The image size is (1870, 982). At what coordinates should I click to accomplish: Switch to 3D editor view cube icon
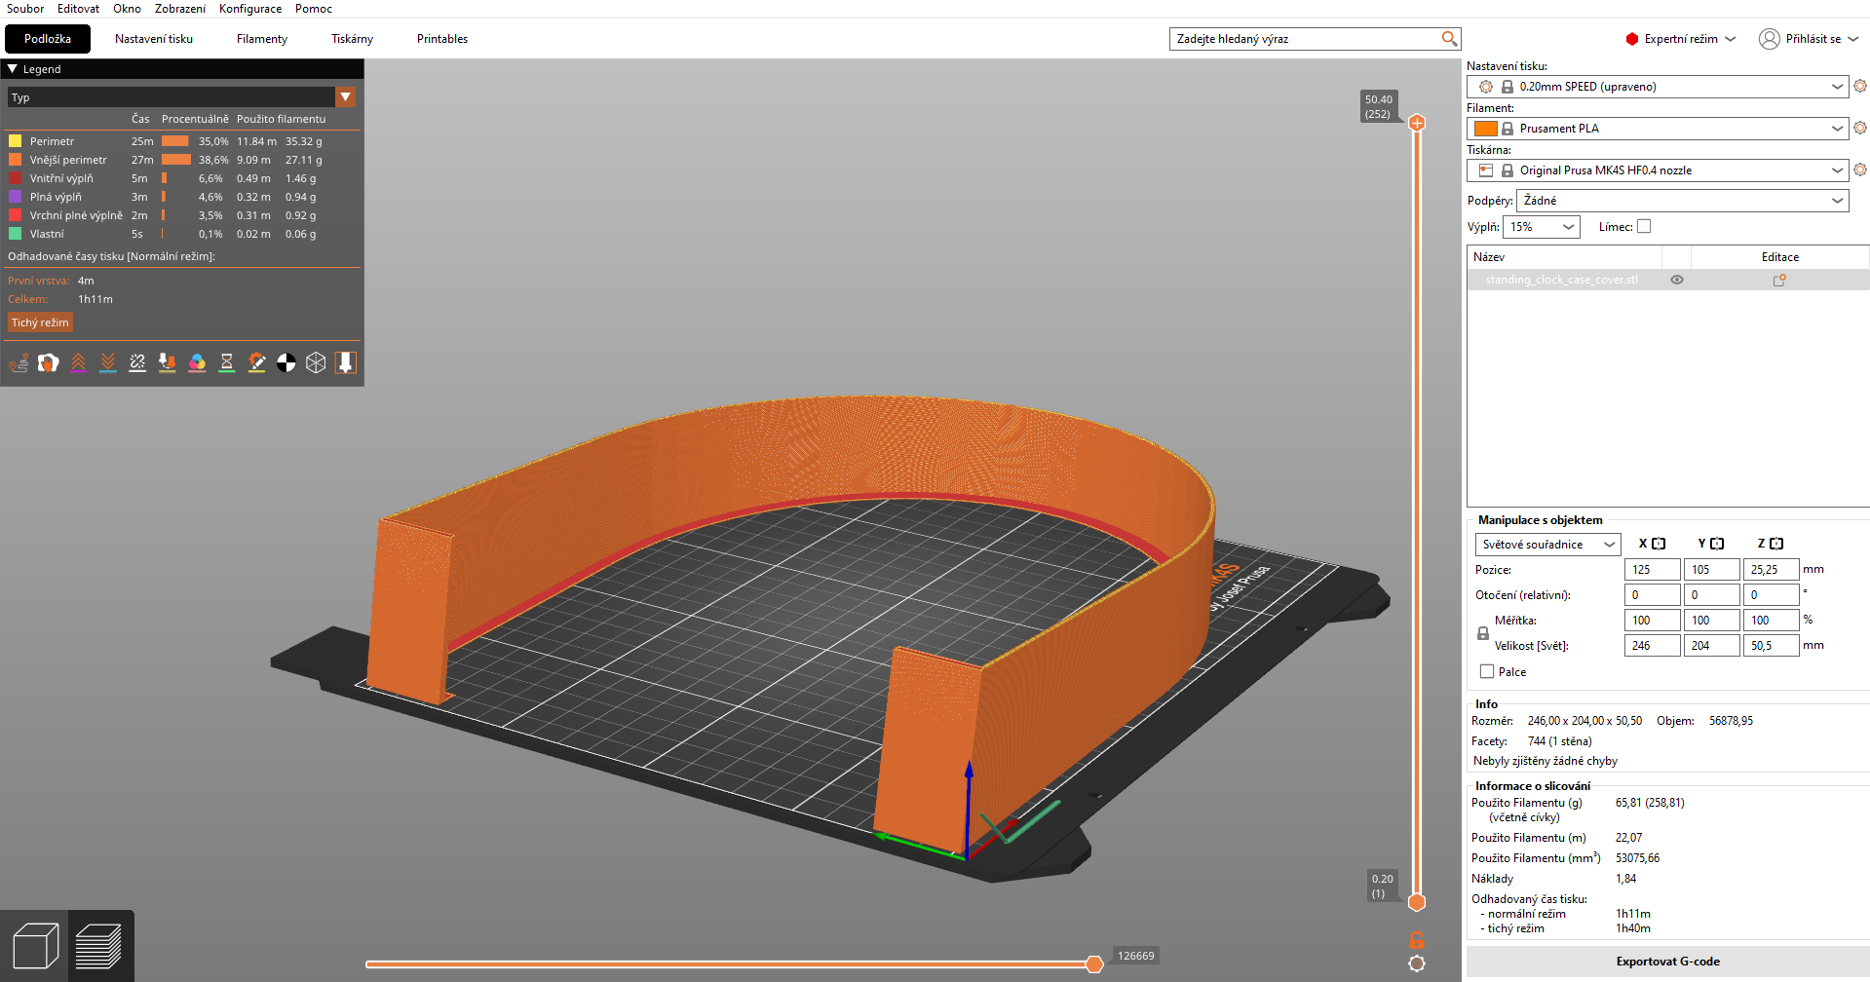click(x=35, y=946)
